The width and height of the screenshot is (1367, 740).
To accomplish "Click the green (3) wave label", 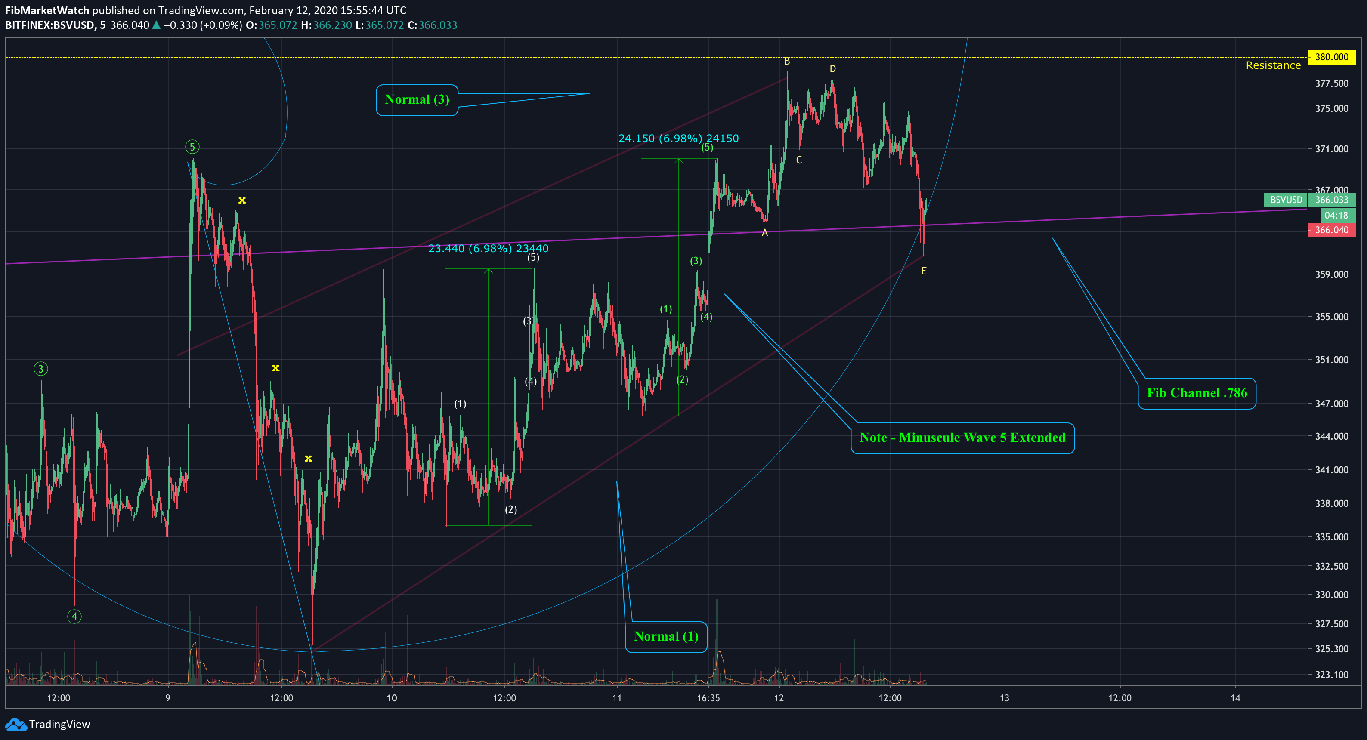I will click(696, 261).
